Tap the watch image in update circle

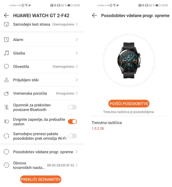pyautogui.click(x=129, y=61)
